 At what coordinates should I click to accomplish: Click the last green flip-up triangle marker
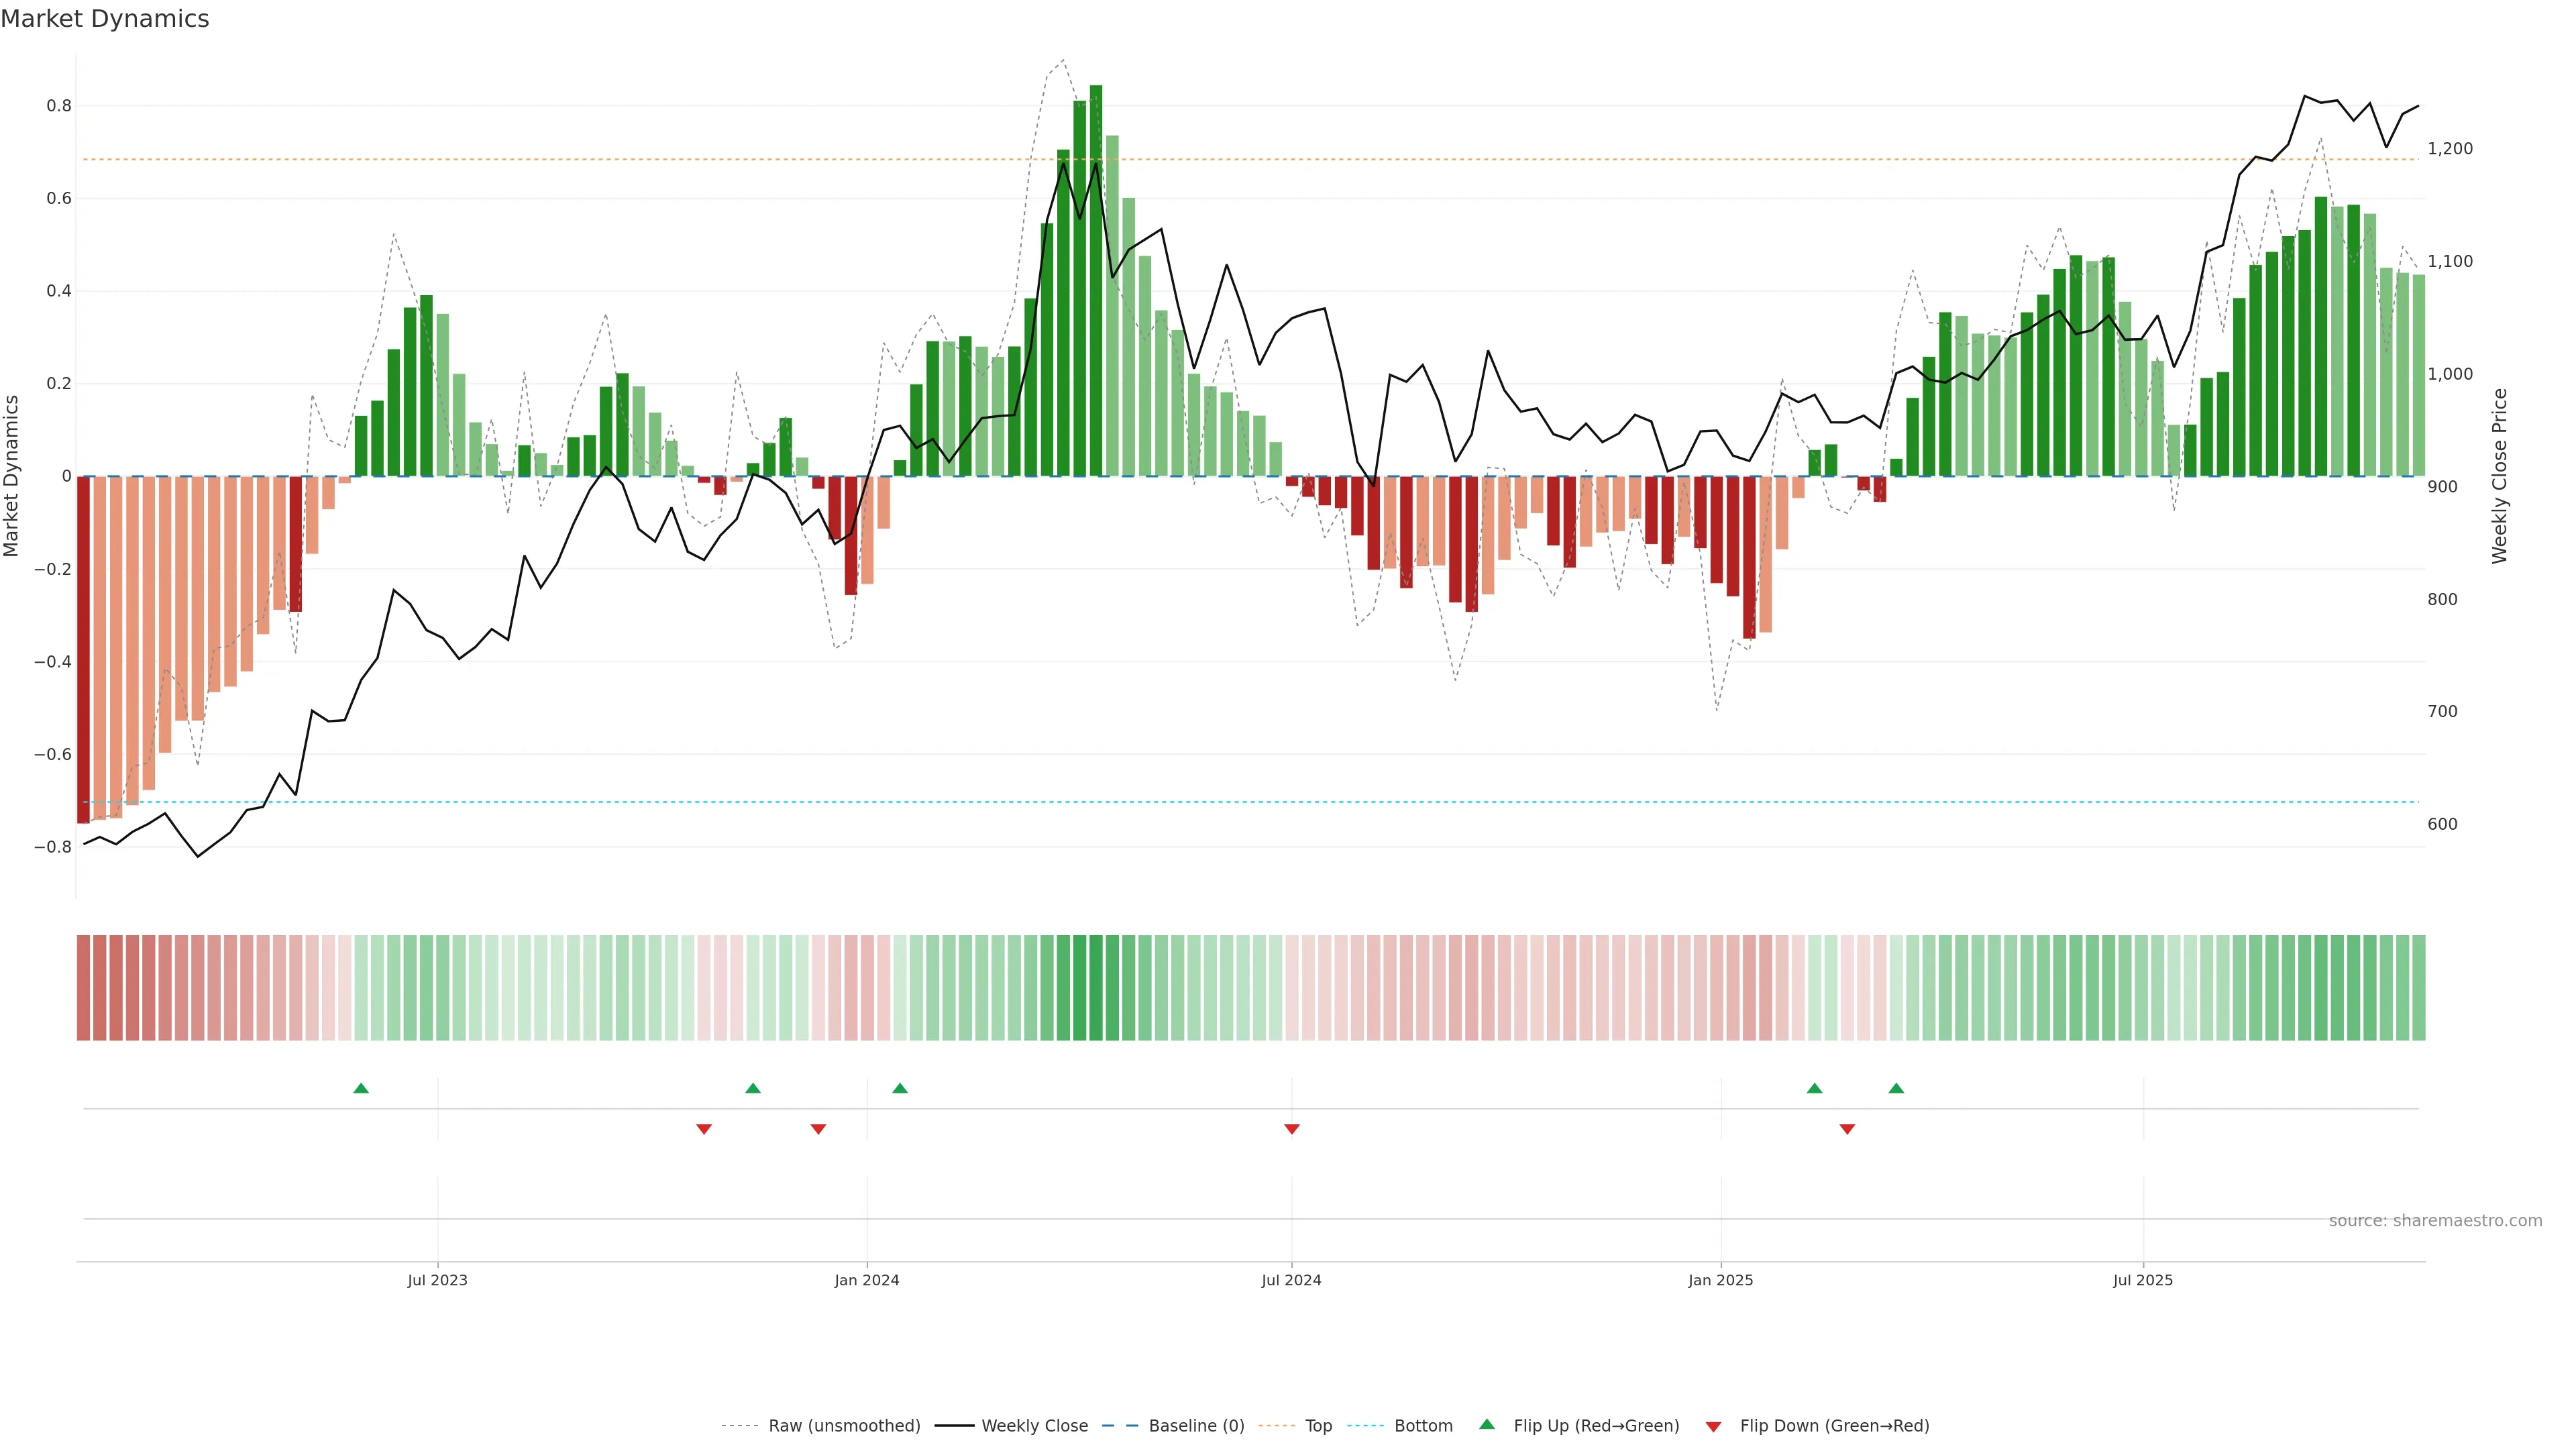point(1896,1088)
